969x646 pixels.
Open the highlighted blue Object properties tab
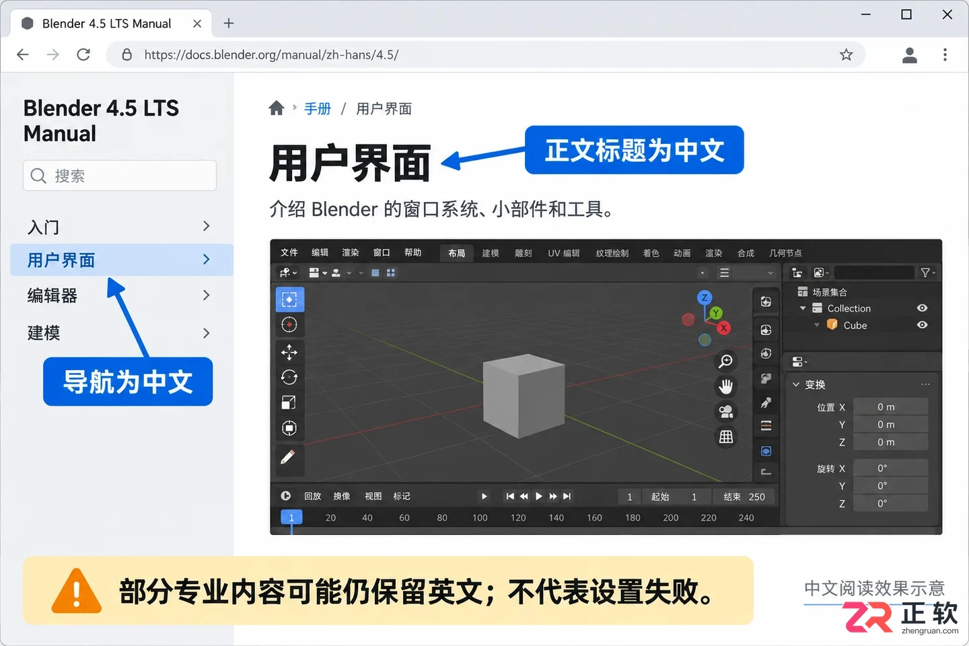click(766, 451)
